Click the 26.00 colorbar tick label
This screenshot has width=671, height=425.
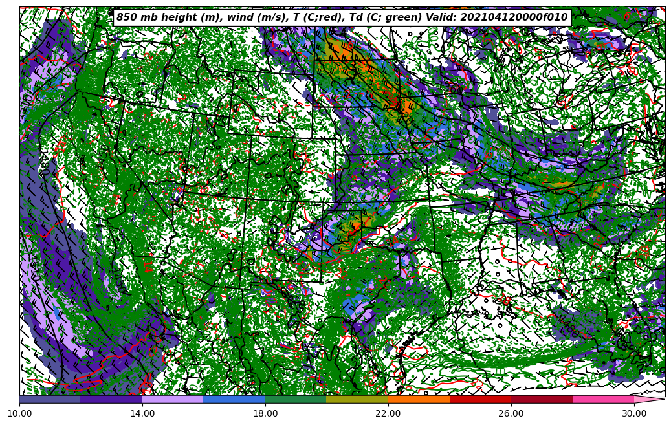click(x=511, y=413)
